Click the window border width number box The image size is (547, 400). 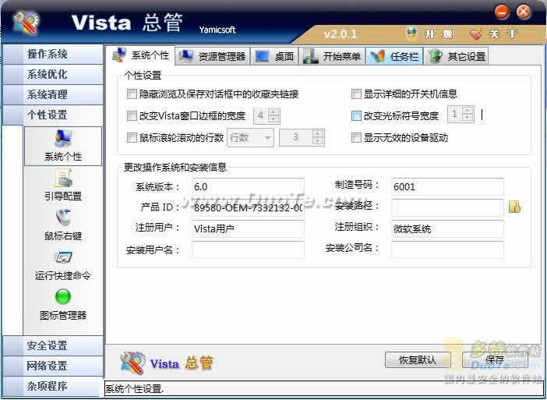coord(261,115)
